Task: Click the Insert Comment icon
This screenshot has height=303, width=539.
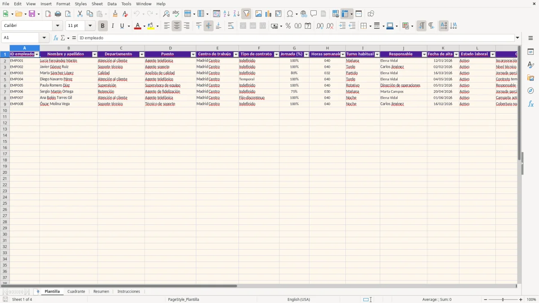Action: tap(314, 14)
